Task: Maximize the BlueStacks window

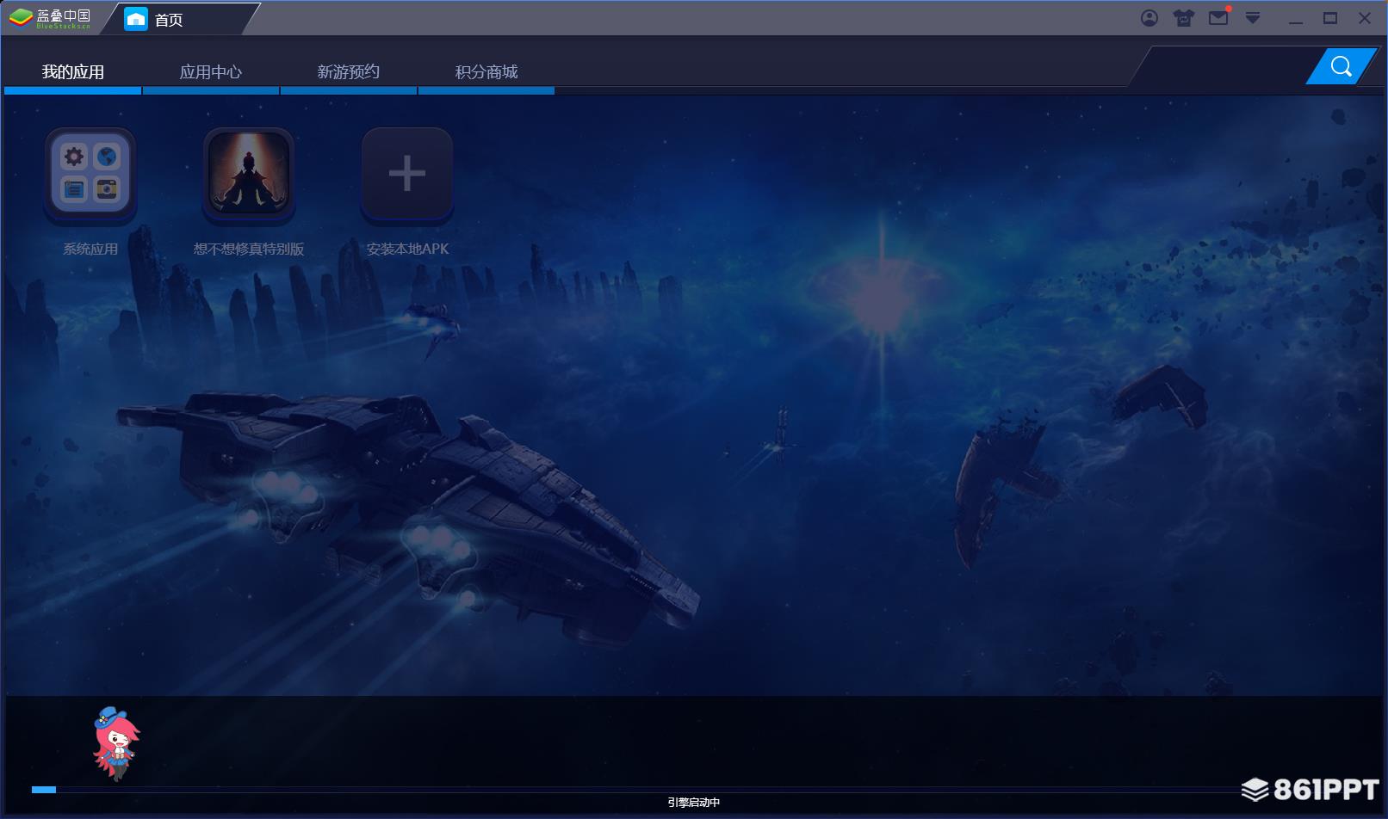Action: tap(1330, 18)
